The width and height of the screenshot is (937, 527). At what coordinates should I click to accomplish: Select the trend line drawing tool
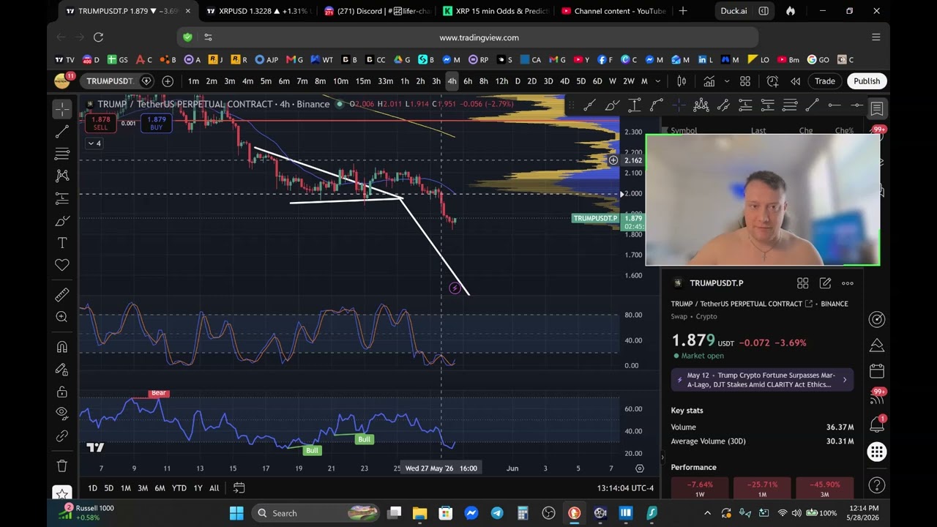tap(62, 132)
